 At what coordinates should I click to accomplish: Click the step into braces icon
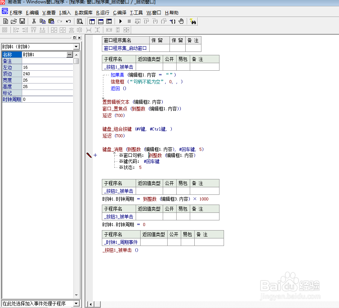pyautogui.click(x=155, y=21)
